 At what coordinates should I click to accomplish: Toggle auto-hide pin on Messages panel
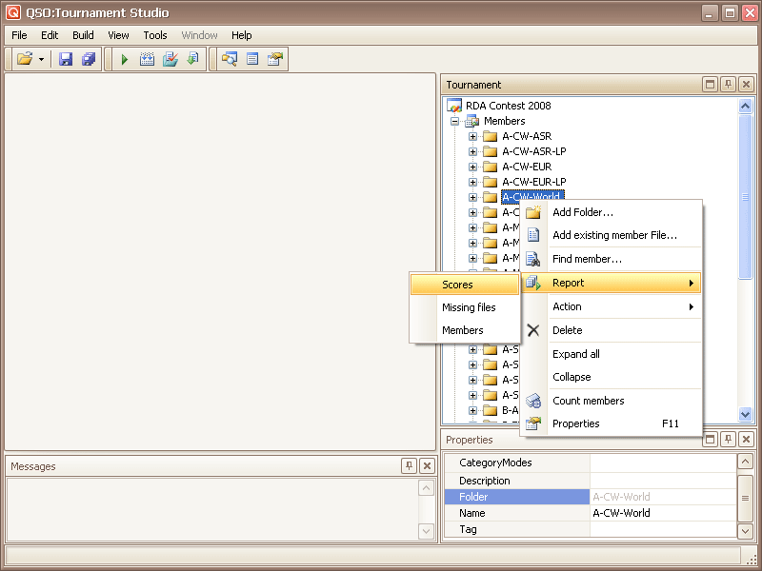click(409, 465)
